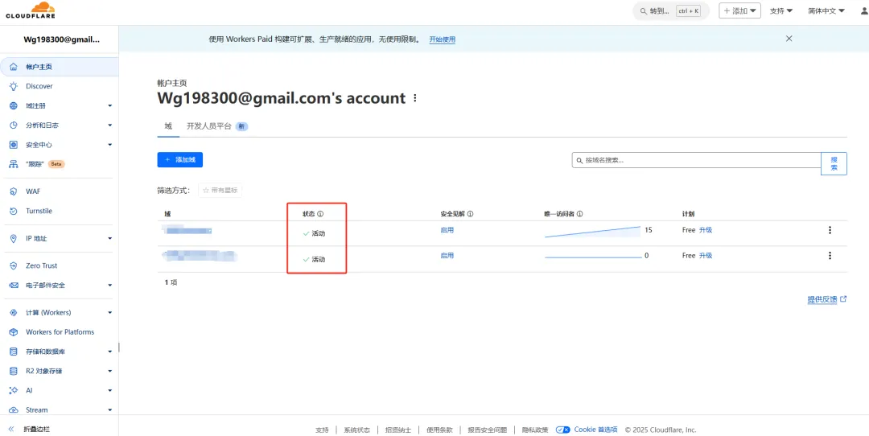Click the Security Center icon
869x436 pixels.
[x=14, y=145]
